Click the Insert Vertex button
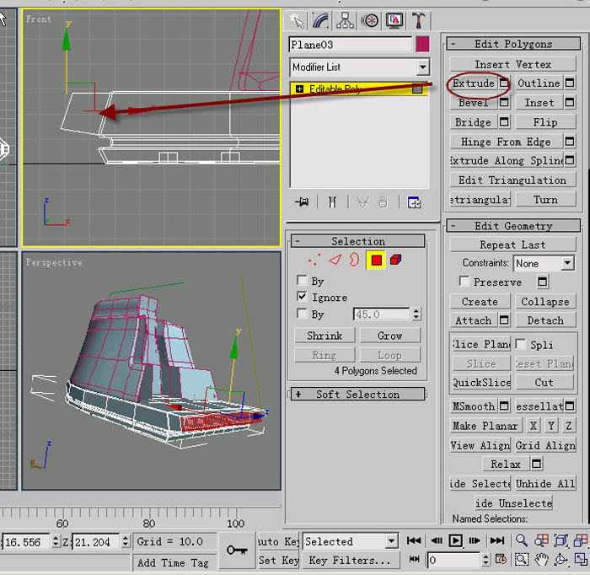Screen dimensions: 590x575 [512, 64]
